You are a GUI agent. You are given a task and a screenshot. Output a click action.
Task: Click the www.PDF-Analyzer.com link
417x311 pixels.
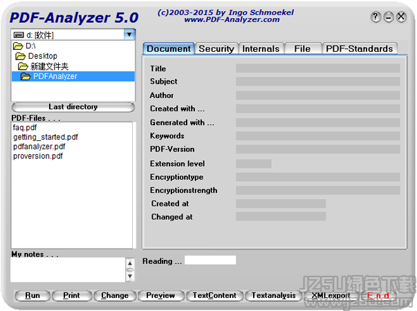tap(232, 19)
